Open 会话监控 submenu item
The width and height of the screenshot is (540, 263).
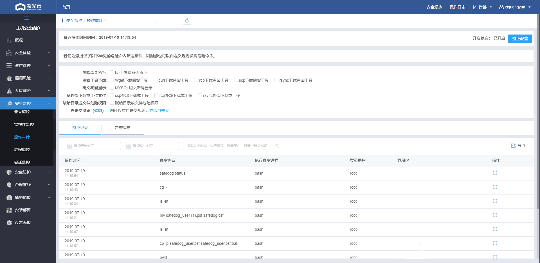22,162
